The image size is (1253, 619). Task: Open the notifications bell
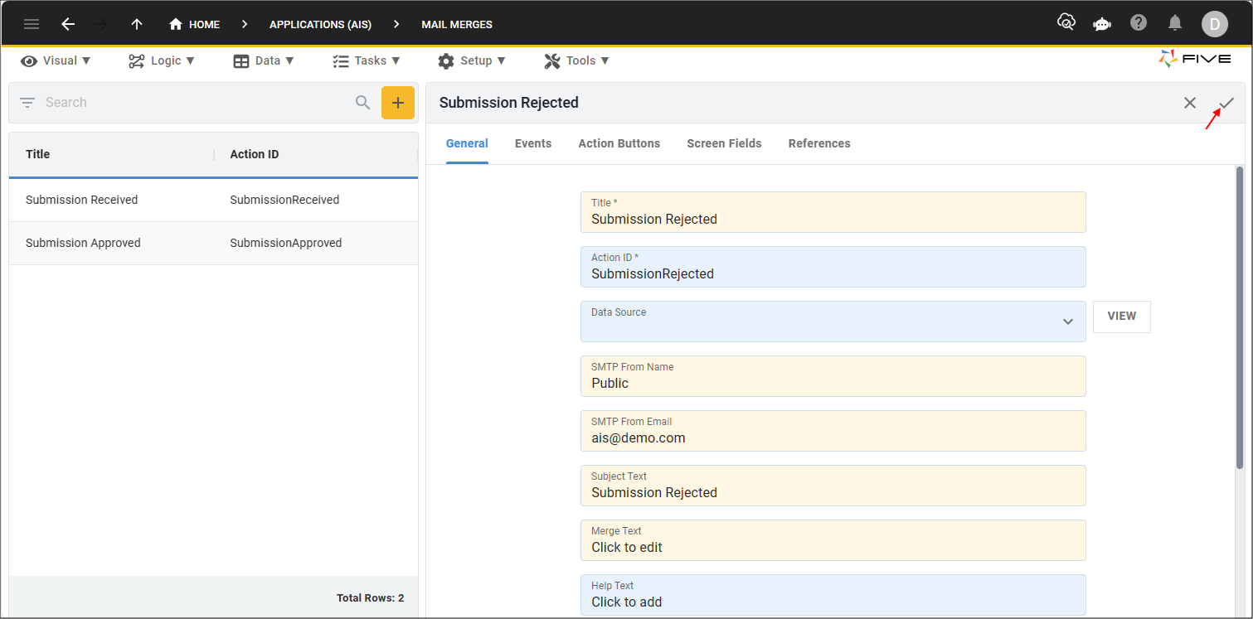[1175, 23]
